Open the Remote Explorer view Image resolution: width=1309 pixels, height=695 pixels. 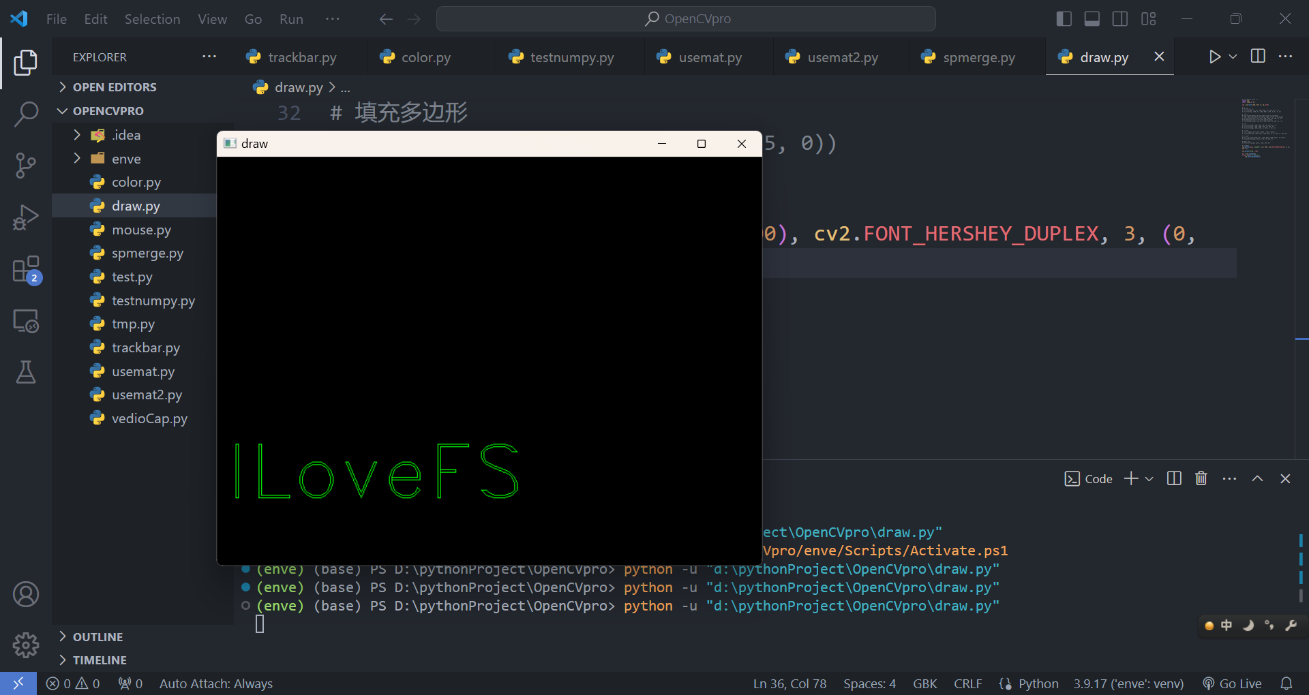(x=25, y=320)
